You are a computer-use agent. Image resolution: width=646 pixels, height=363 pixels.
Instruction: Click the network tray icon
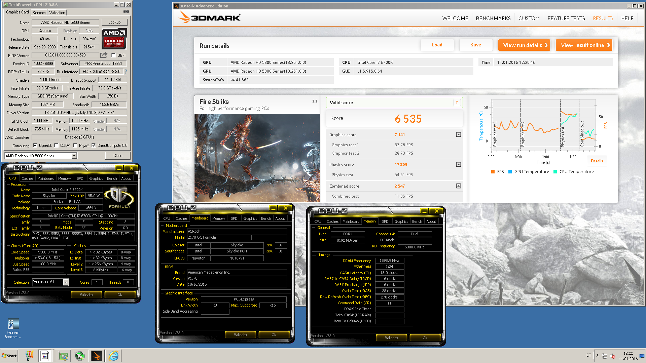point(605,356)
